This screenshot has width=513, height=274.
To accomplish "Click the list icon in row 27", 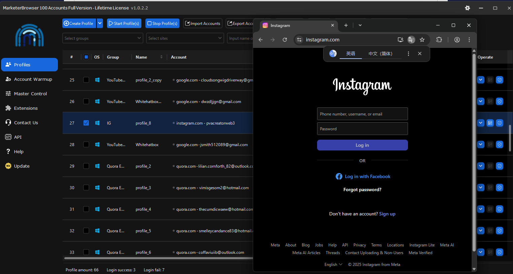I will point(490,123).
